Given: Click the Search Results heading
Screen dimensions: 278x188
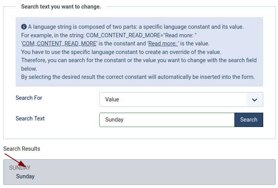Looking at the screenshot, I should pyautogui.click(x=22, y=149).
